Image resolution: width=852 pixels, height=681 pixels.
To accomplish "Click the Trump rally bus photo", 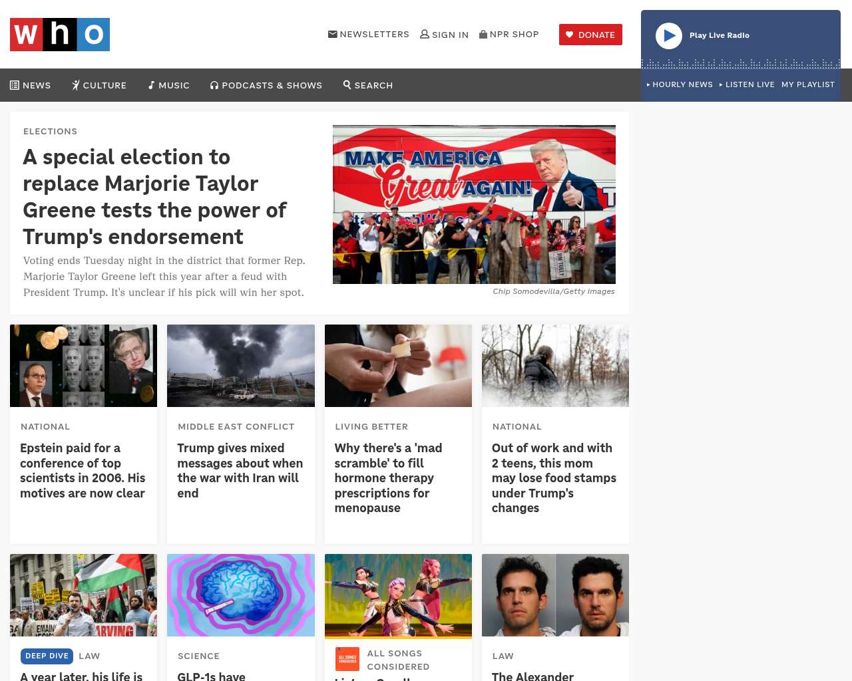I will (x=474, y=204).
